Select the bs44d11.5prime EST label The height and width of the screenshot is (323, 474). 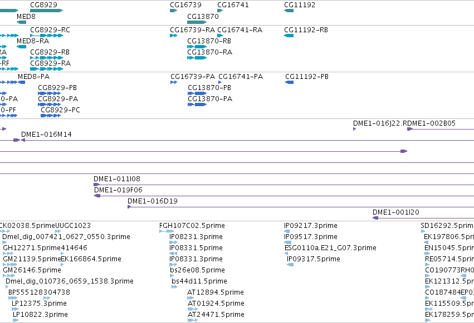[x=199, y=281]
